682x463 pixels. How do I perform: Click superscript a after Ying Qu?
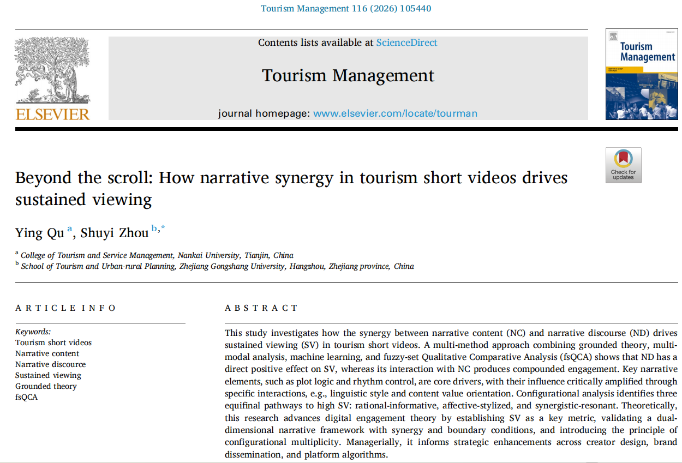(69, 229)
